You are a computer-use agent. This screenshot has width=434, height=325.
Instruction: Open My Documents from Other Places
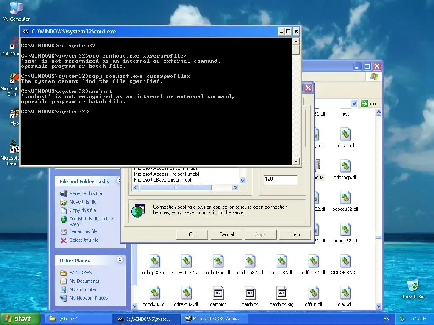click(x=84, y=281)
